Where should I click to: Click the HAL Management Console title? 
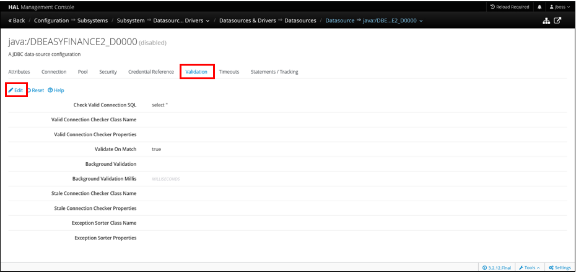(41, 7)
